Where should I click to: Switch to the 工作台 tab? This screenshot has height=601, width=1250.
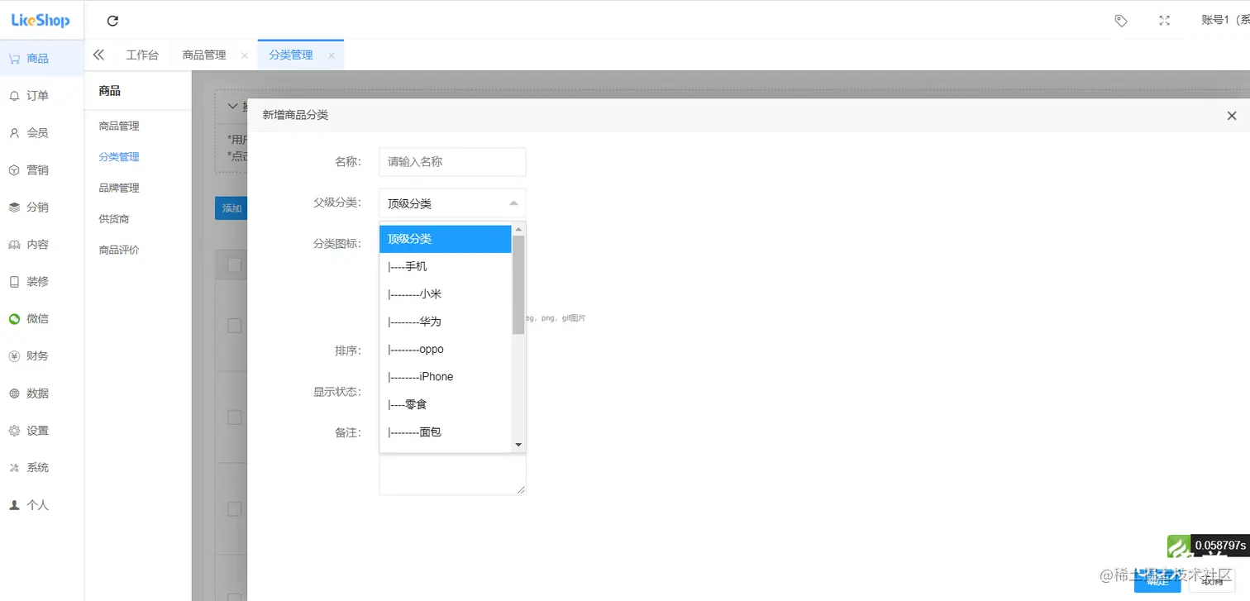pyautogui.click(x=142, y=55)
